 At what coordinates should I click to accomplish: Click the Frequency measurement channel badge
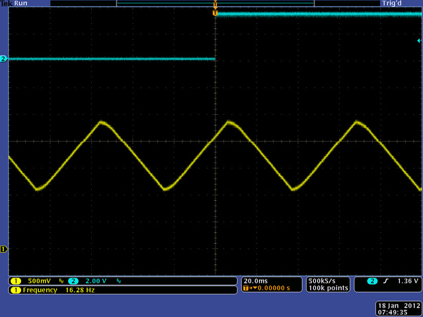tap(16, 290)
